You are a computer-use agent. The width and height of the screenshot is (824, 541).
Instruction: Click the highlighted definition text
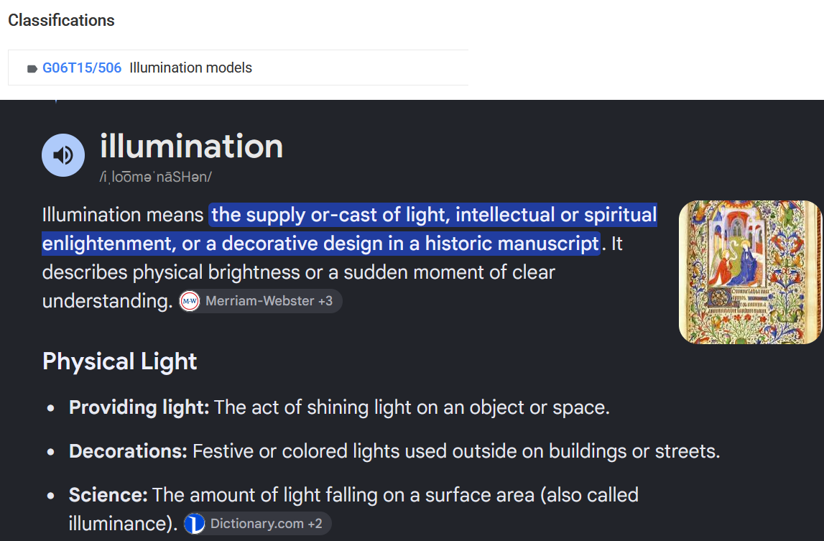pyautogui.click(x=349, y=229)
